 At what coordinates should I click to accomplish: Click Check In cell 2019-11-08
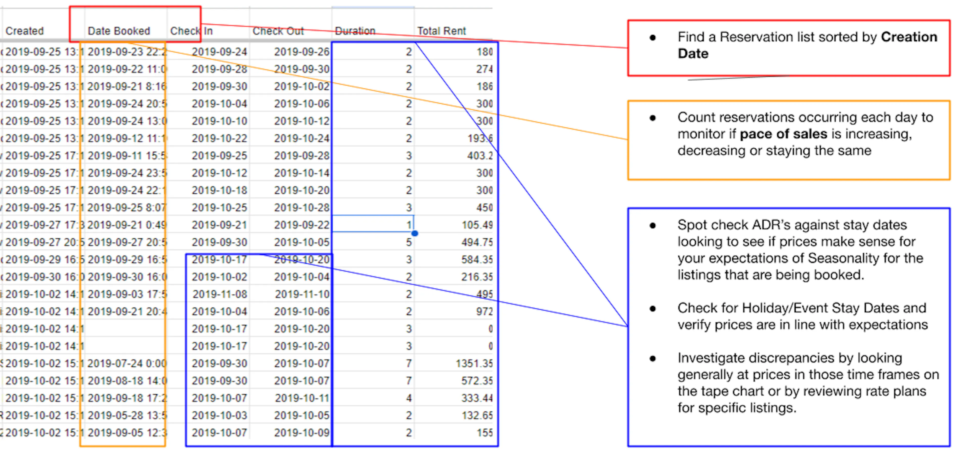point(220,294)
